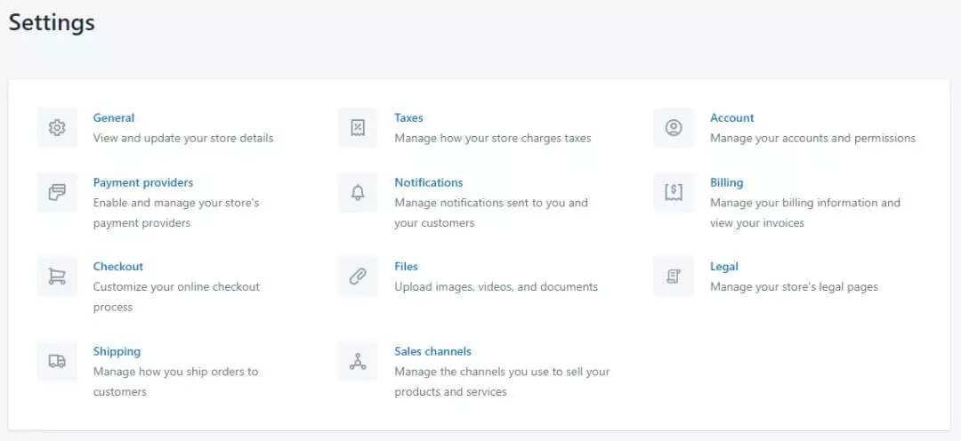Open the Legal pages link
The height and width of the screenshot is (441, 961).
[x=724, y=267]
